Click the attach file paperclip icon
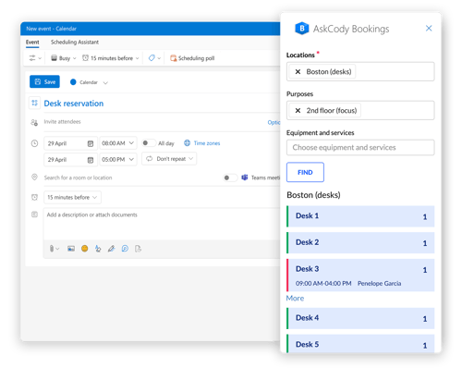Viewport: 462px width, 368px height. point(52,249)
